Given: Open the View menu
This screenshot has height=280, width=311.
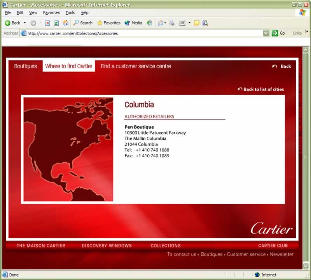Looking at the screenshot, I should (x=33, y=12).
